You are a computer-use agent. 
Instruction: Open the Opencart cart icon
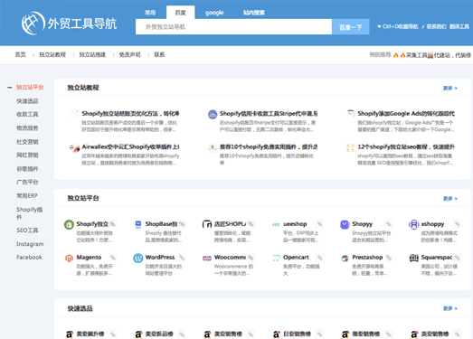(x=276, y=258)
